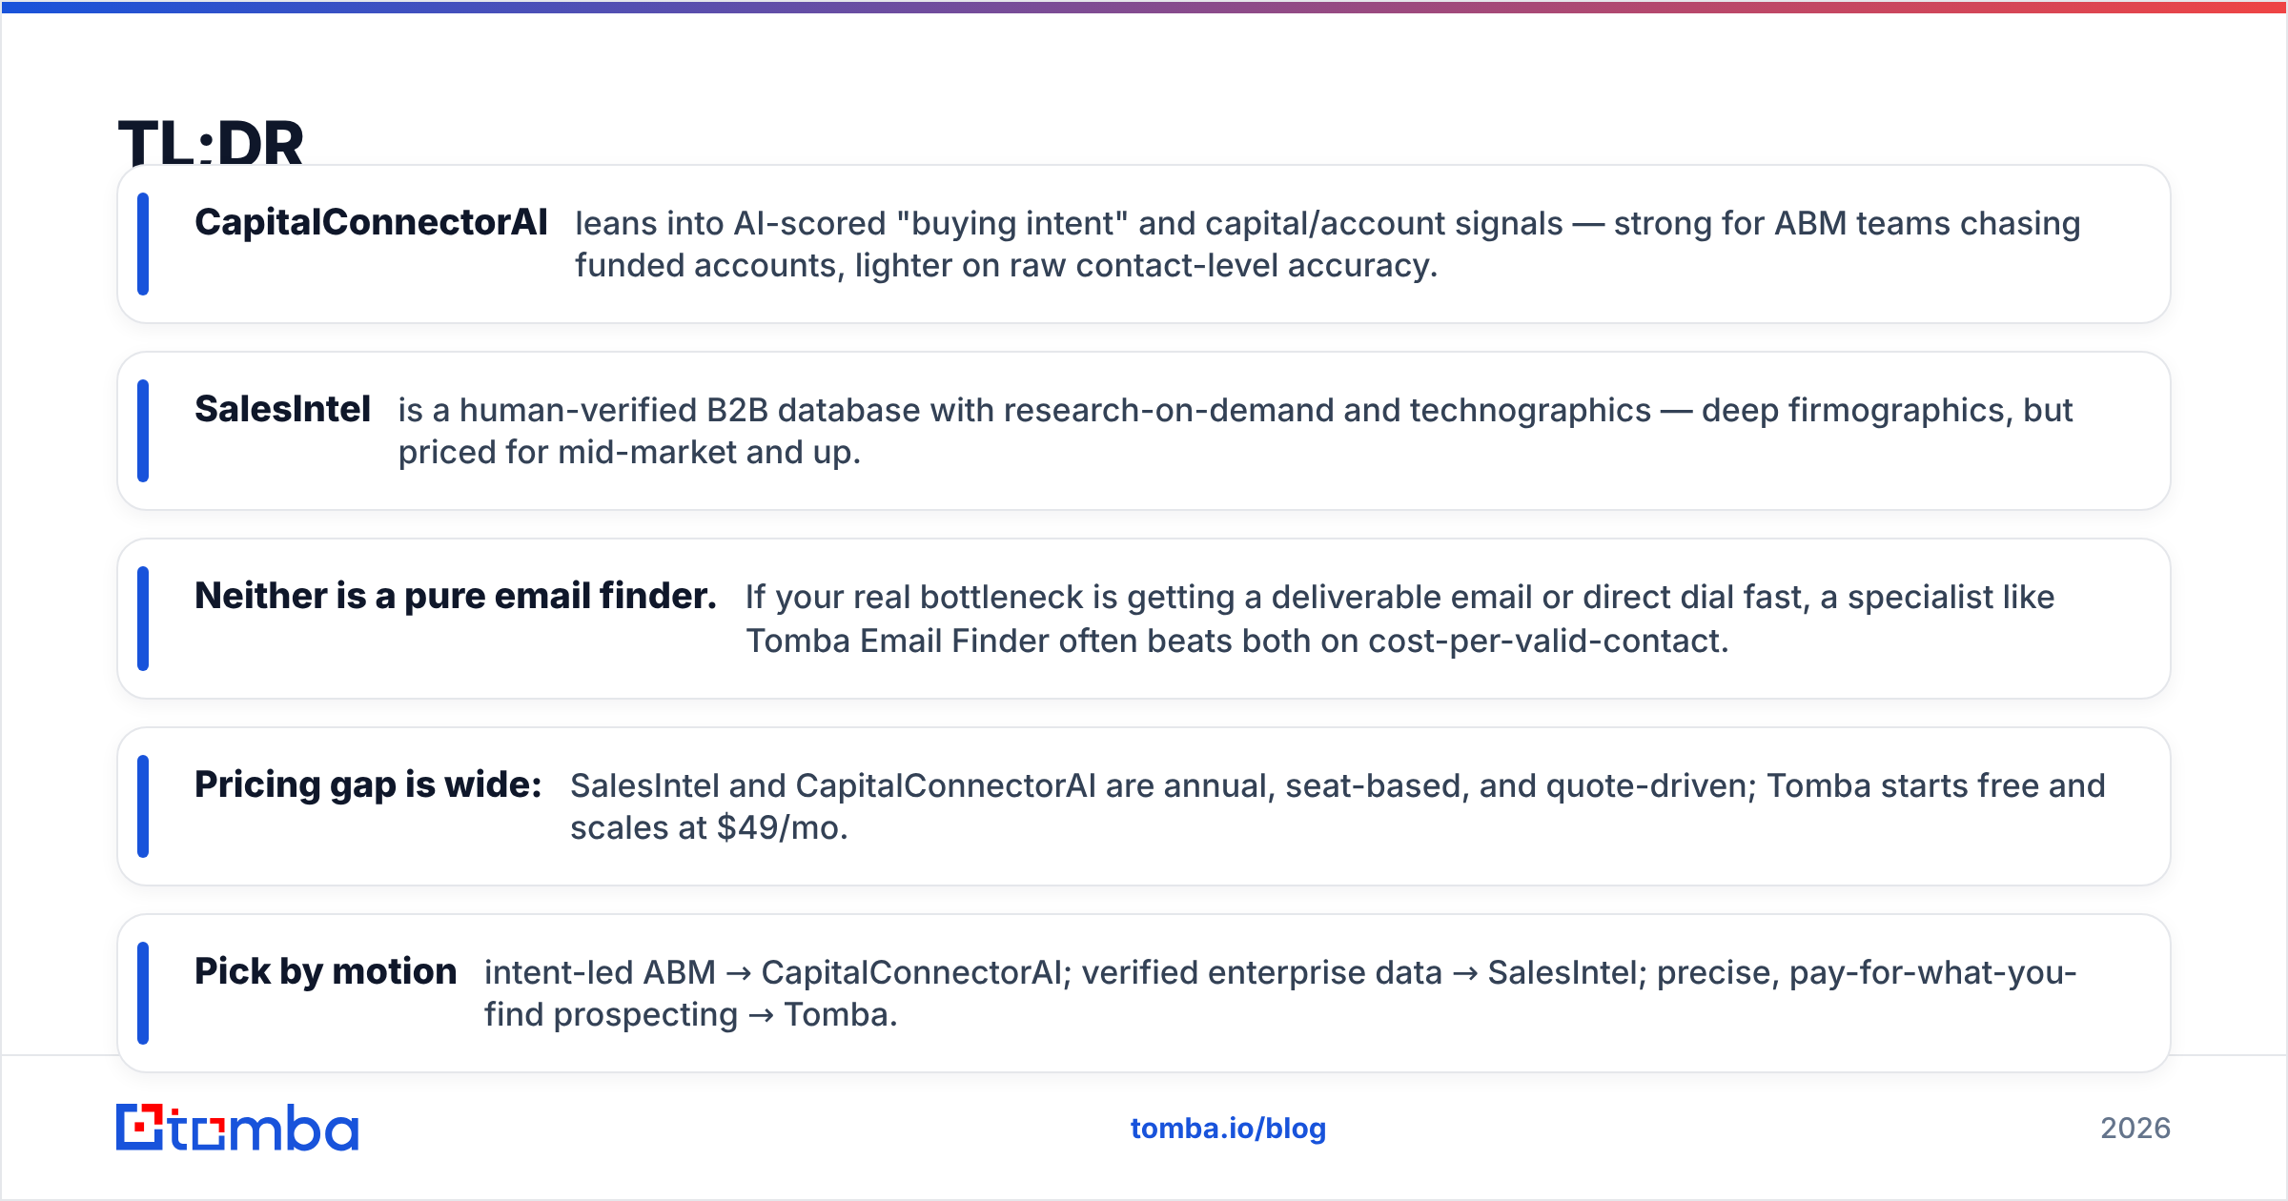The width and height of the screenshot is (2288, 1201).
Task: Click the CapitalConnectorAI description about buying intent
Action: click(1327, 244)
